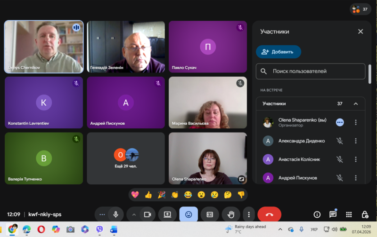Open options menu for Александра Диденко
Screen dimensions: 377x237
click(x=356, y=141)
